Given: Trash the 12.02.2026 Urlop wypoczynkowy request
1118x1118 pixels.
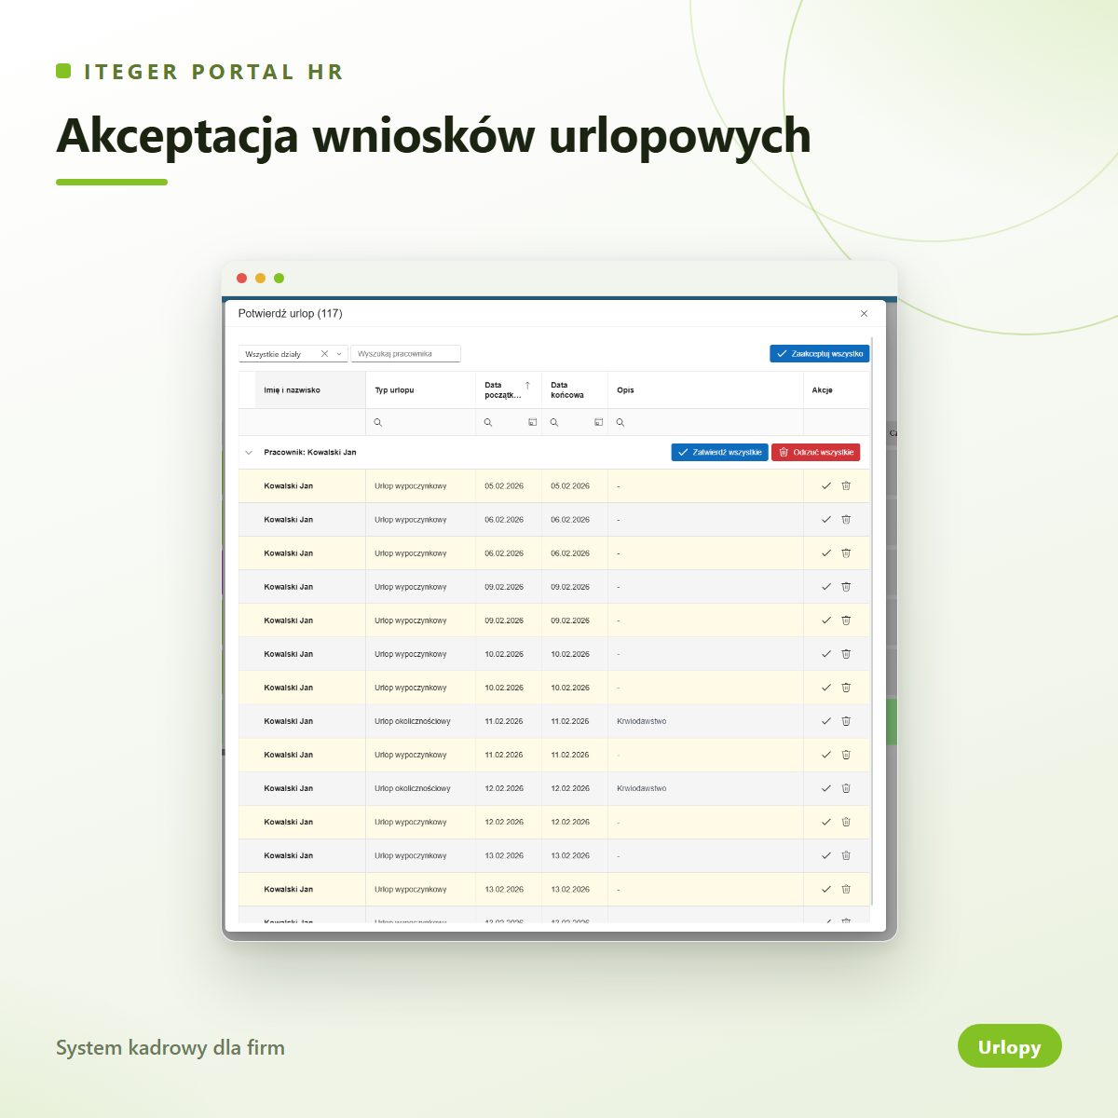Looking at the screenshot, I should [846, 822].
